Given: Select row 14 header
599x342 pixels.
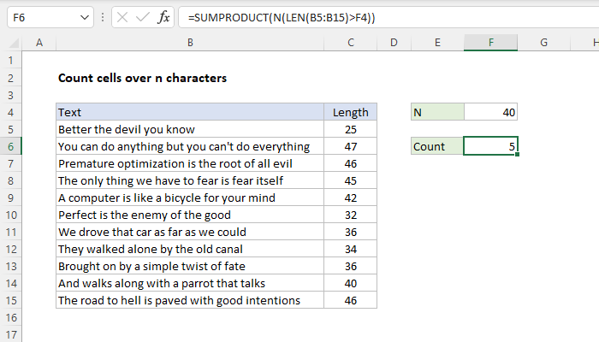Looking at the screenshot, I should click(10, 283).
